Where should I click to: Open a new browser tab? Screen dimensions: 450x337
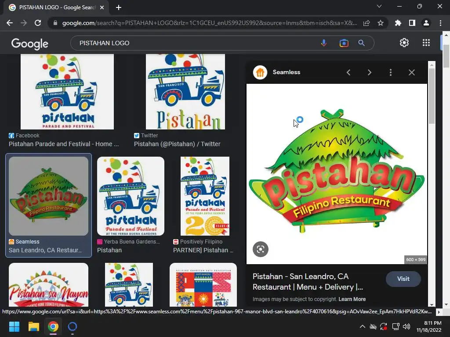[119, 7]
